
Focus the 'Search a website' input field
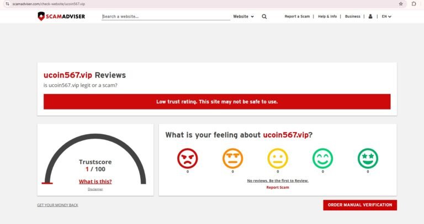coord(166,17)
